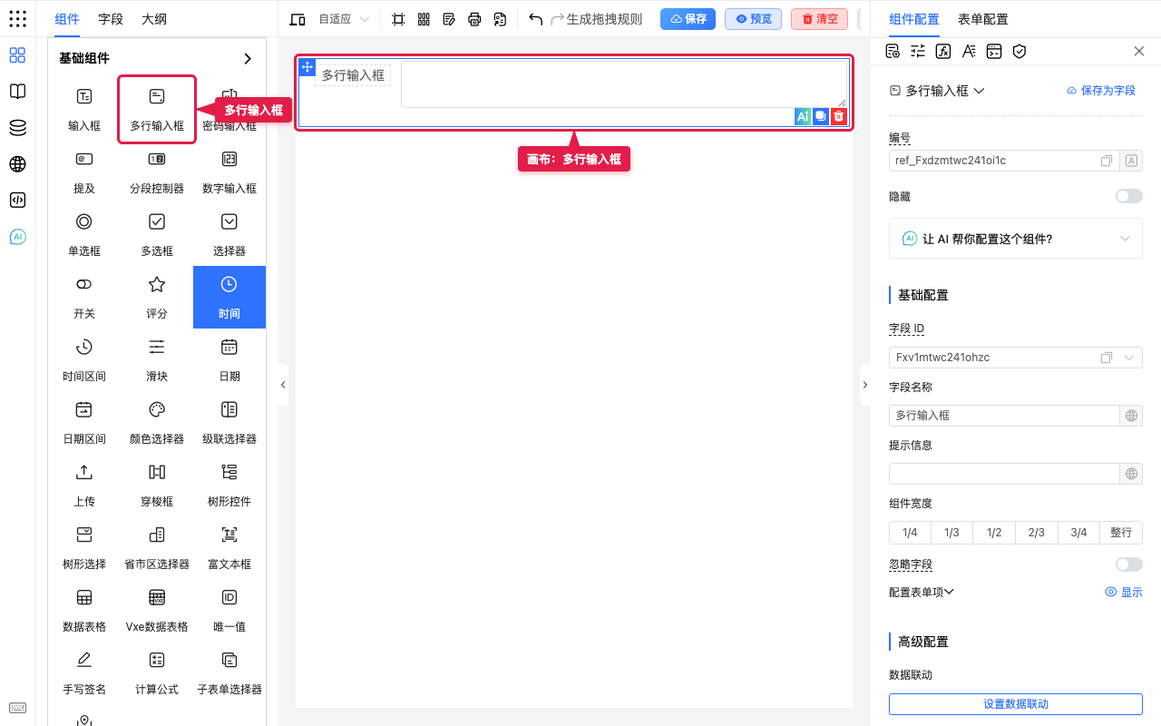The height and width of the screenshot is (726, 1161).
Task: Set component width to 1/4
Action: click(x=910, y=533)
